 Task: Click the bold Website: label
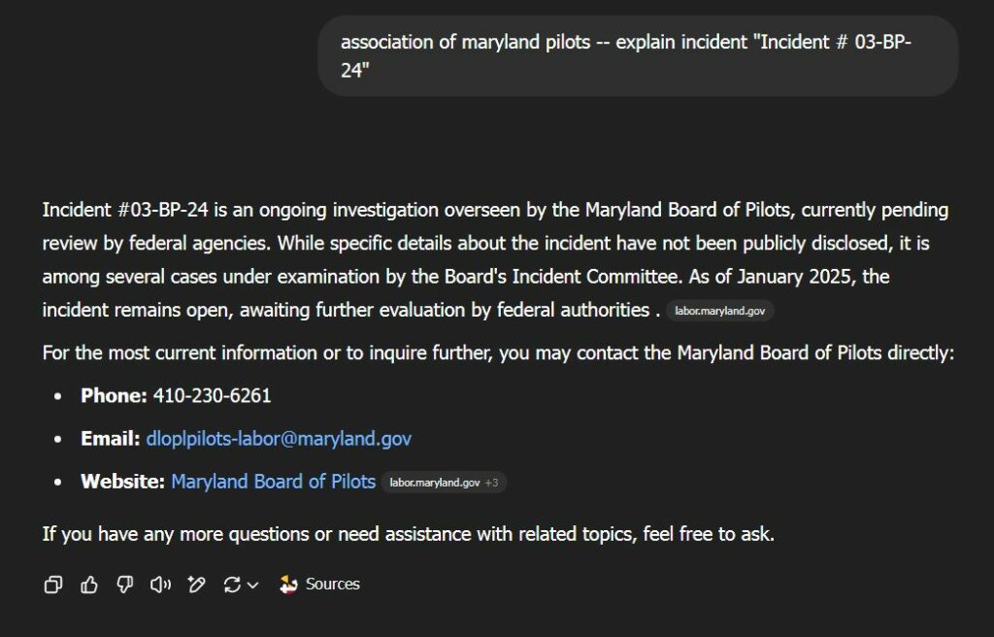pyautogui.click(x=123, y=482)
